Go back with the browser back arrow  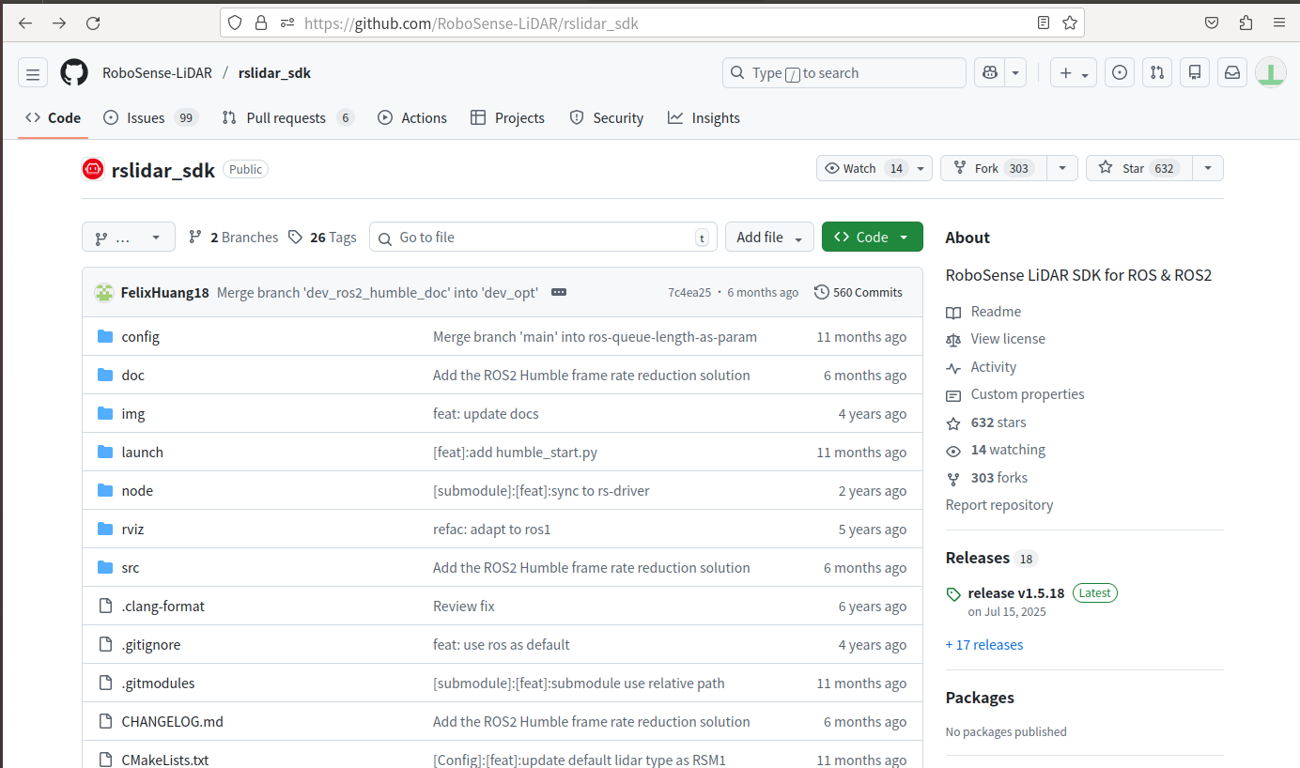point(25,23)
